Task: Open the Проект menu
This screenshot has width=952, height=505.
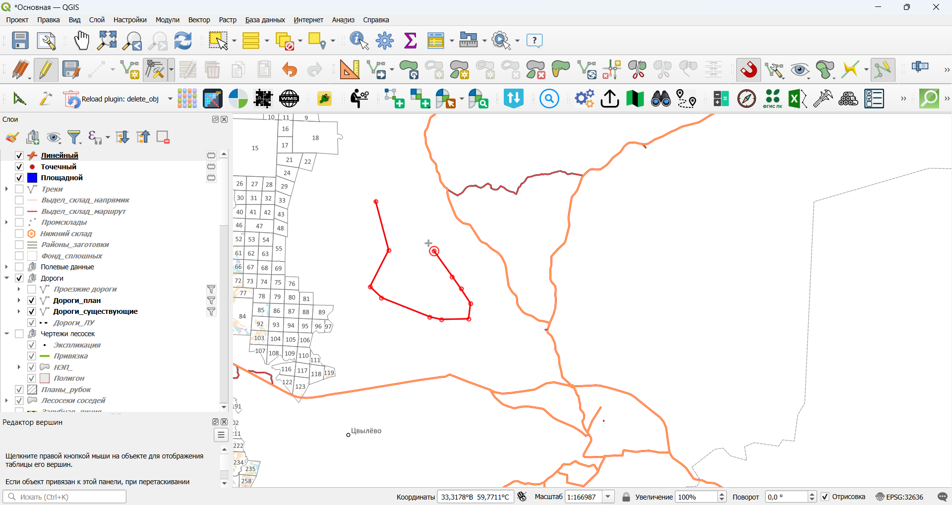Action: click(17, 20)
